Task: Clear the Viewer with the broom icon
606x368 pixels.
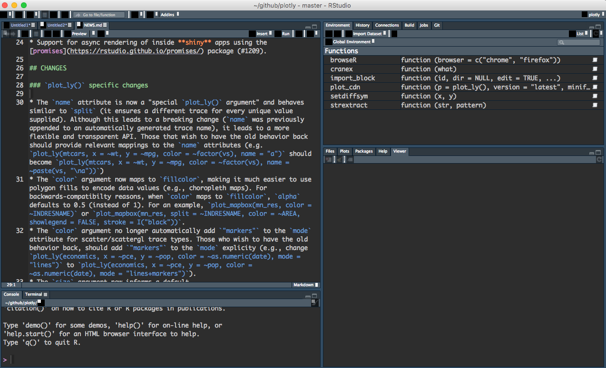Action: [339, 159]
